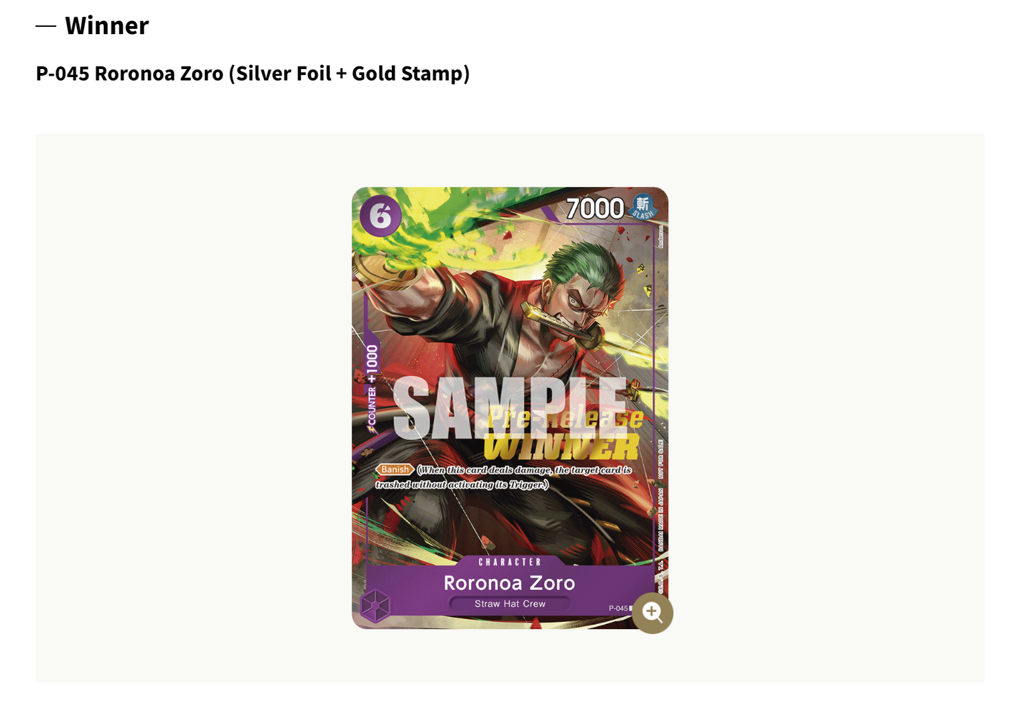Click the P-045 card number on card
This screenshot has width=1011, height=719.
tap(618, 608)
